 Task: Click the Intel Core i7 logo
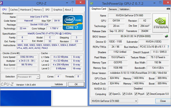tap(73, 23)
